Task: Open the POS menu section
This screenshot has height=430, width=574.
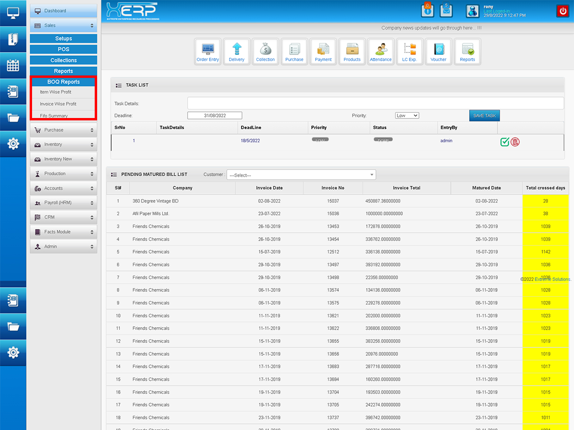Action: [x=63, y=49]
